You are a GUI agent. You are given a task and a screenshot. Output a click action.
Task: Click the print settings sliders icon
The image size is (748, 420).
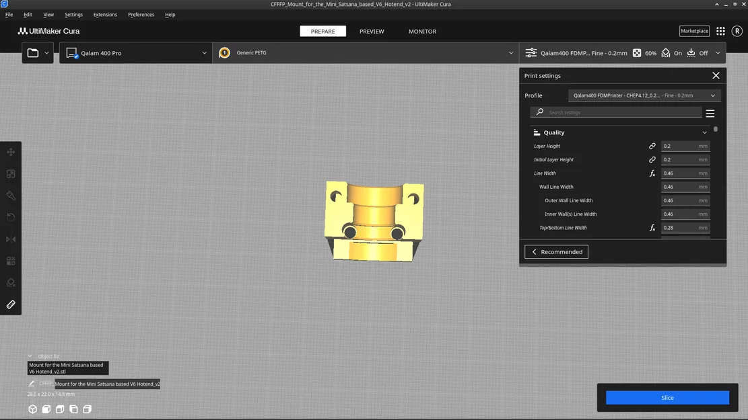coord(531,53)
